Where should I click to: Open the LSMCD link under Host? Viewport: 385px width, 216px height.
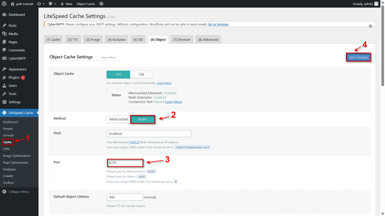click(x=134, y=142)
